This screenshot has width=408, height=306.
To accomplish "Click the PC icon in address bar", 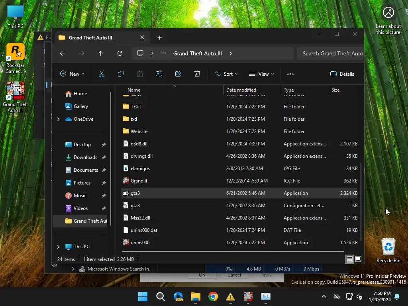I will point(140,53).
